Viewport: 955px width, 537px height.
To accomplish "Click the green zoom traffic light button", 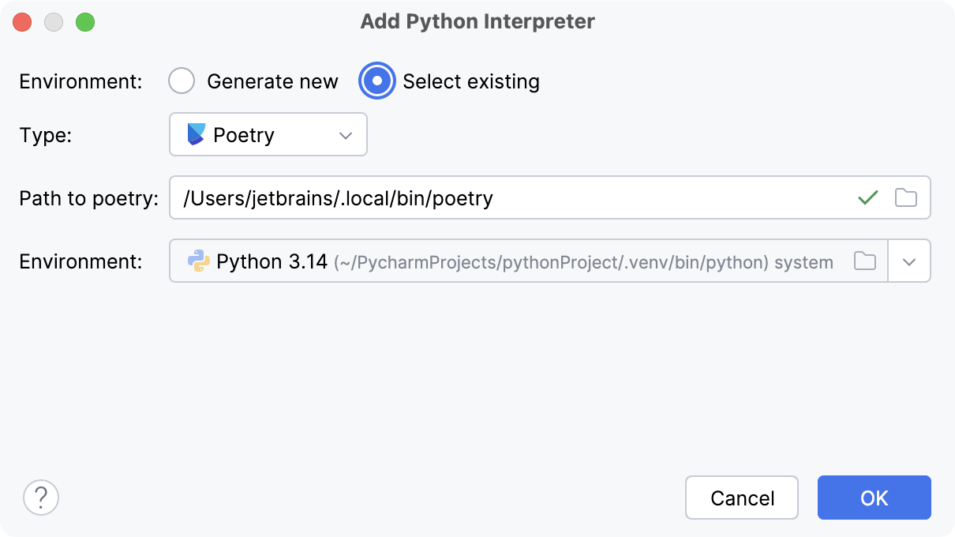I will pyautogui.click(x=87, y=22).
